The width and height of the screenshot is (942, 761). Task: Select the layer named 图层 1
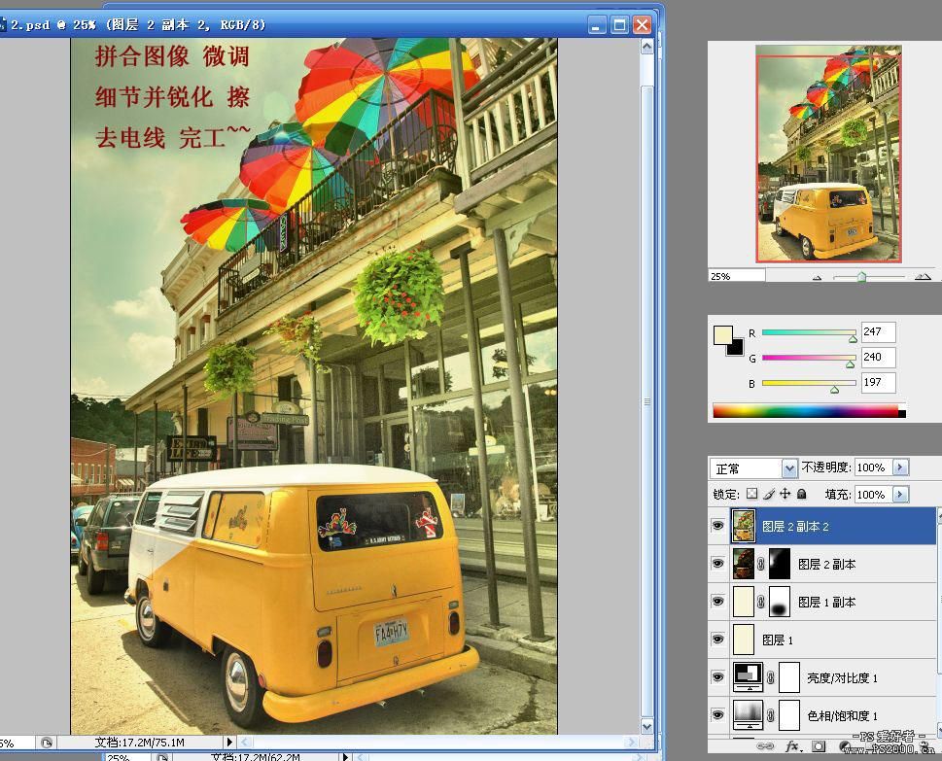pyautogui.click(x=778, y=640)
